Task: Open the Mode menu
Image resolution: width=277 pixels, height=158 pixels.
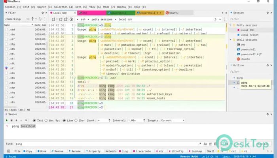Action: pos(109,7)
